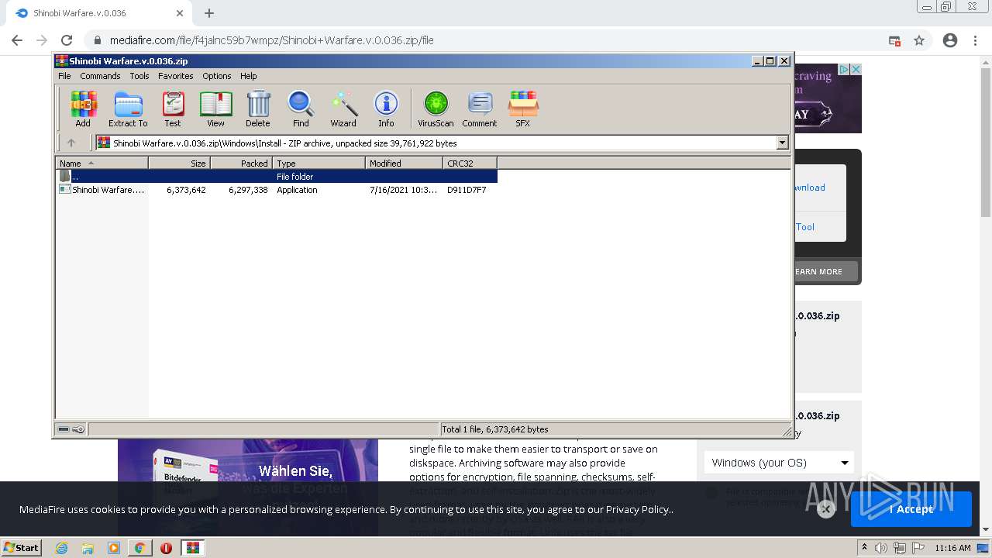The width and height of the screenshot is (992, 558).
Task: Sort by the Type column header
Action: coord(319,163)
